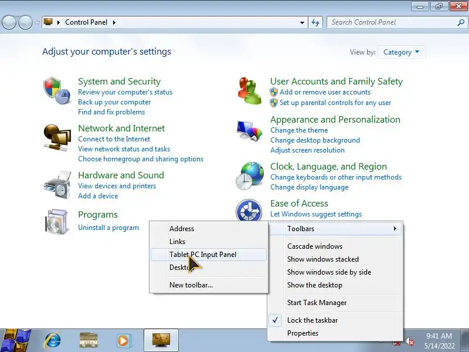Open Find and fix problems link
The height and width of the screenshot is (352, 469).
[111, 112]
